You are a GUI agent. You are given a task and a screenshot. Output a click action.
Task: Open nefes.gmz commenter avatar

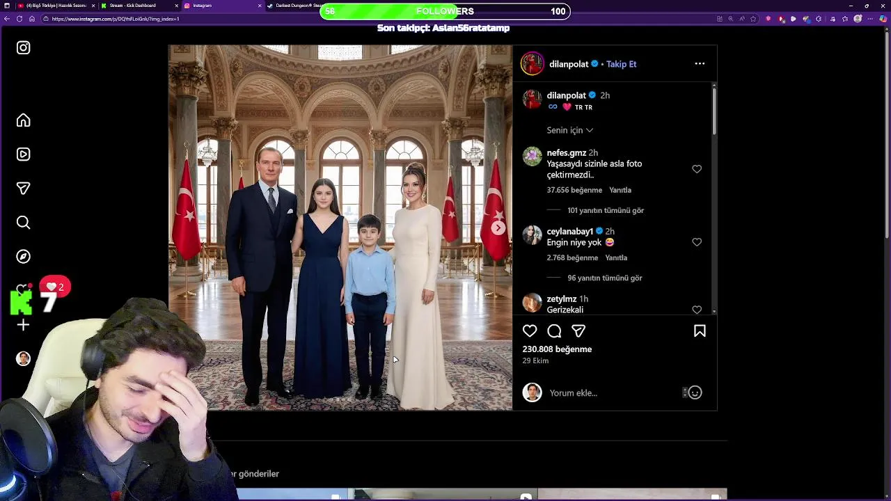(x=533, y=156)
